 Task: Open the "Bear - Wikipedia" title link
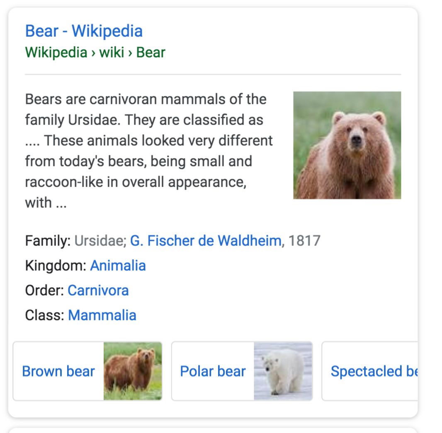(84, 31)
